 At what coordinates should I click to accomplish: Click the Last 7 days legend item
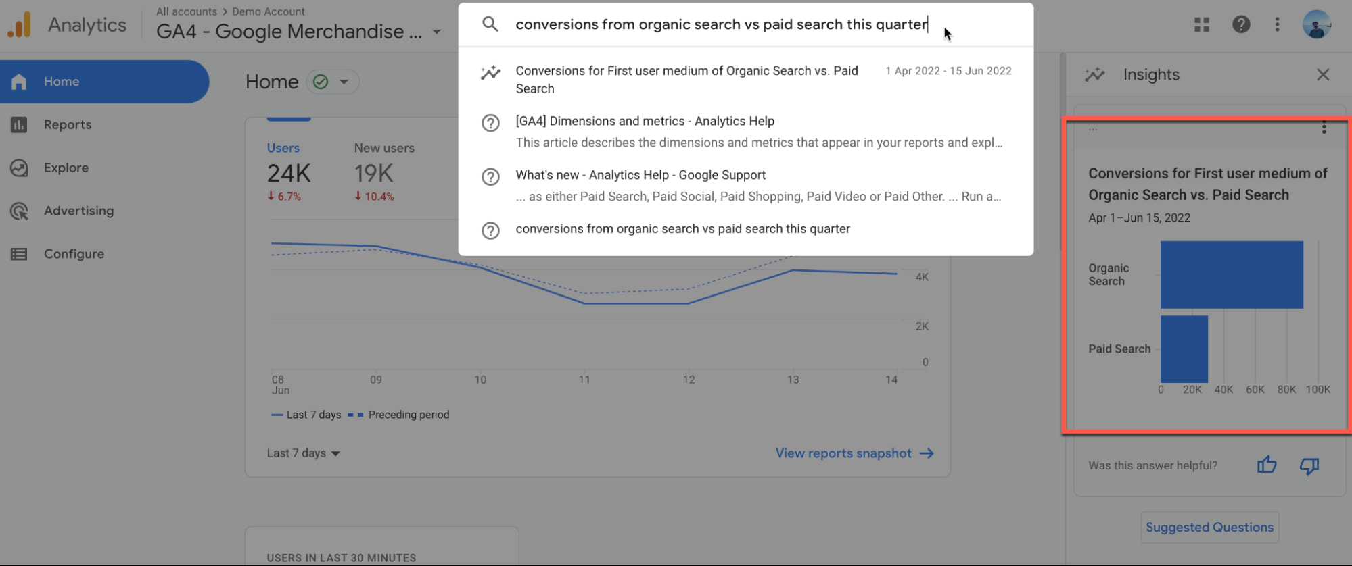tap(306, 415)
